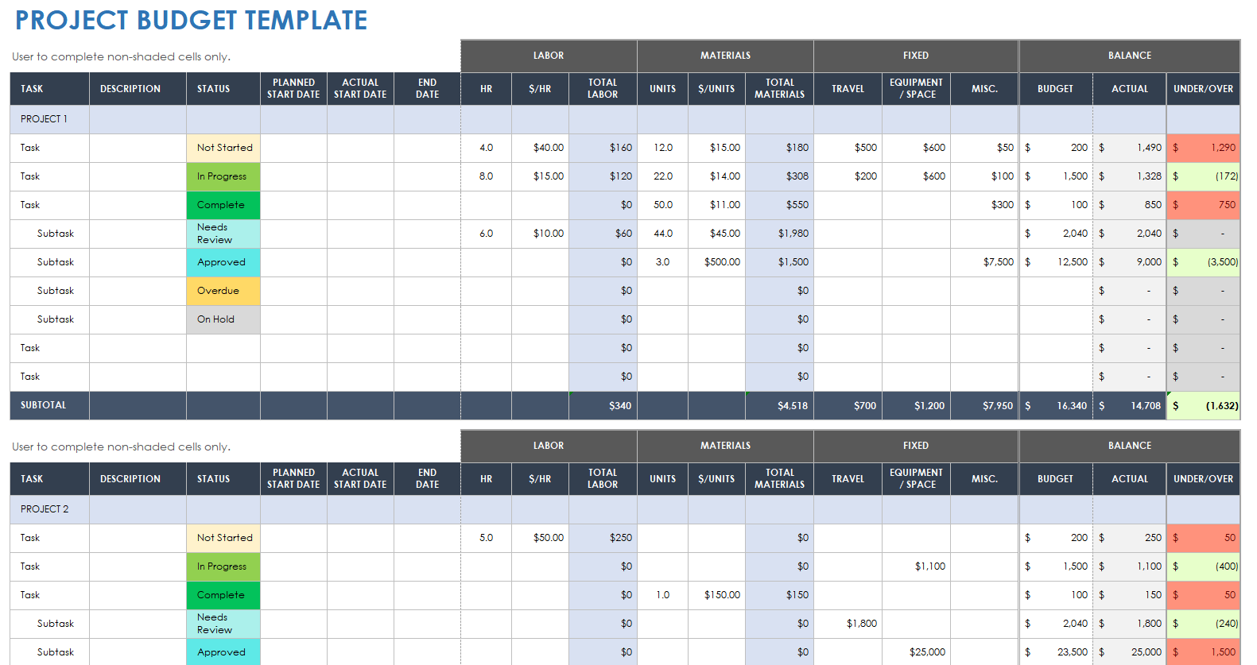Click the 'PROJECT 2' label cell
This screenshot has height=665, width=1257.
click(49, 509)
